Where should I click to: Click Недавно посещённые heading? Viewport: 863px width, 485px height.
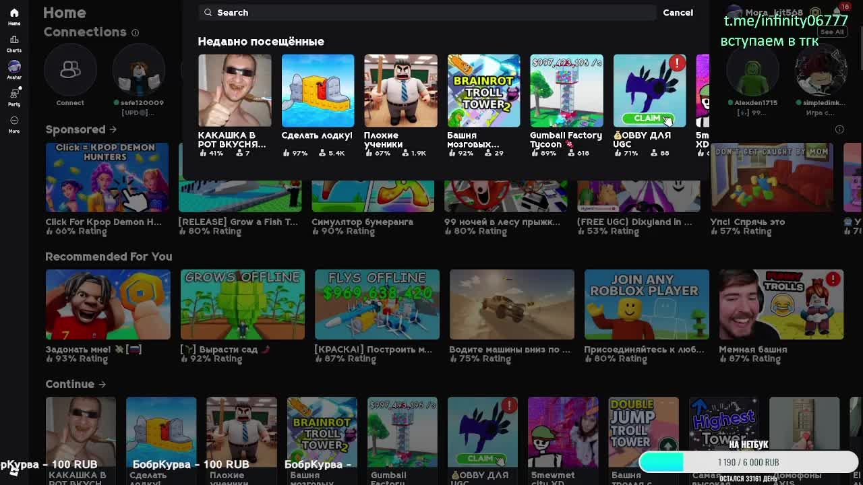[261, 42]
